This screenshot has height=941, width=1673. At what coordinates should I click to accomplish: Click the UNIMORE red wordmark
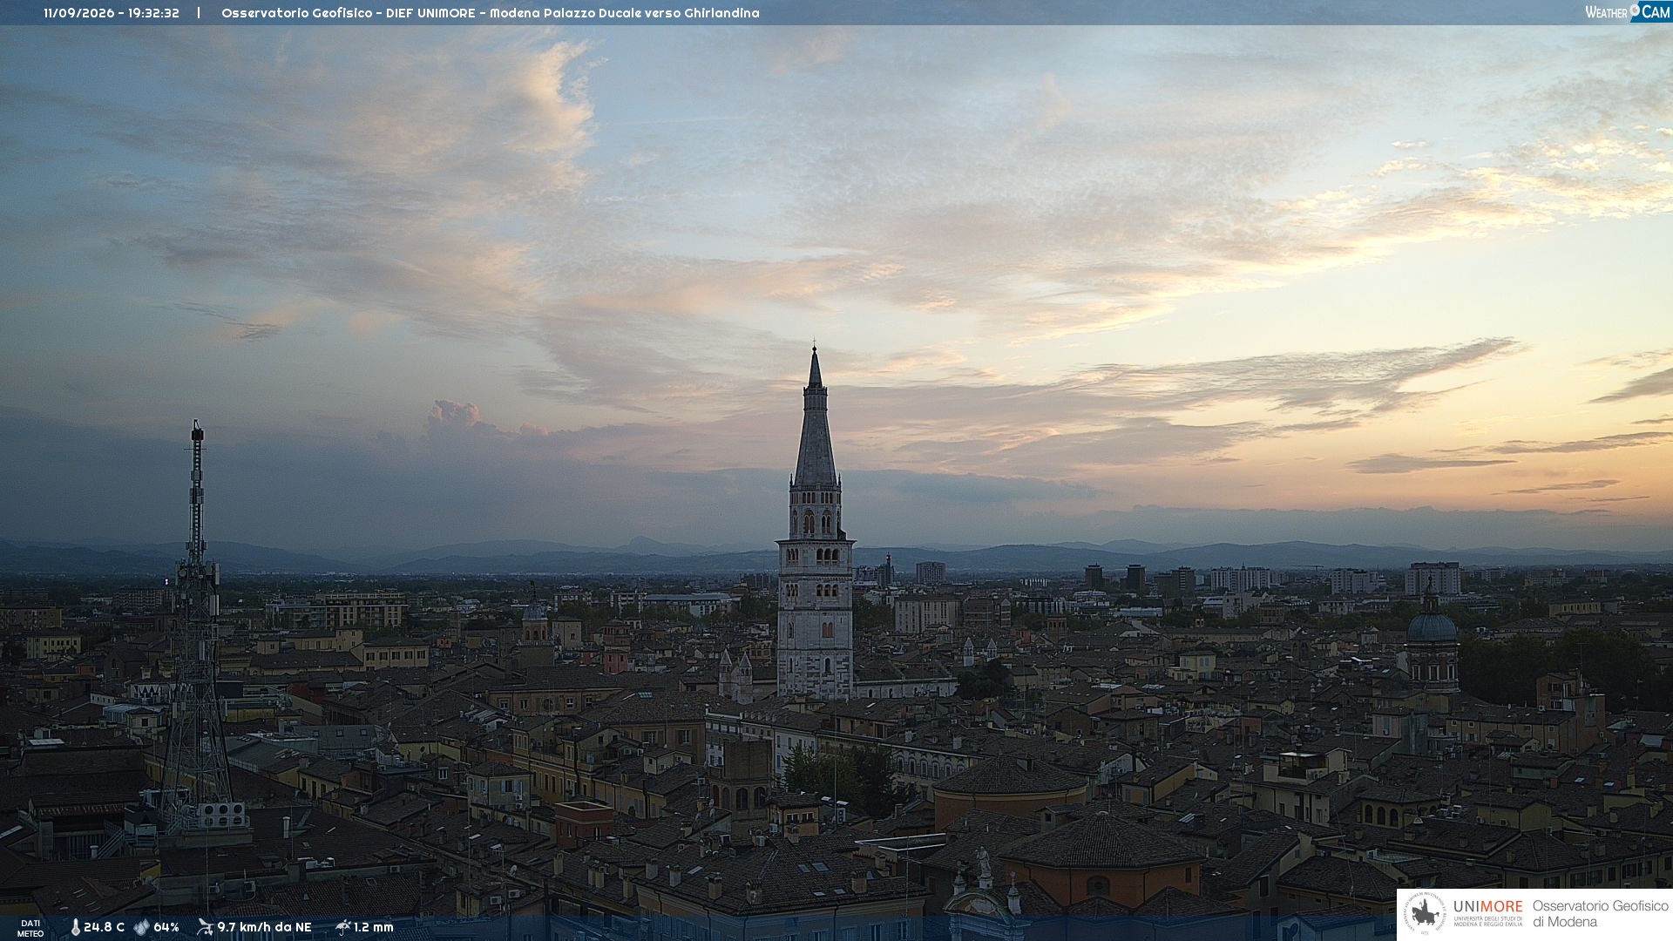(x=1488, y=906)
